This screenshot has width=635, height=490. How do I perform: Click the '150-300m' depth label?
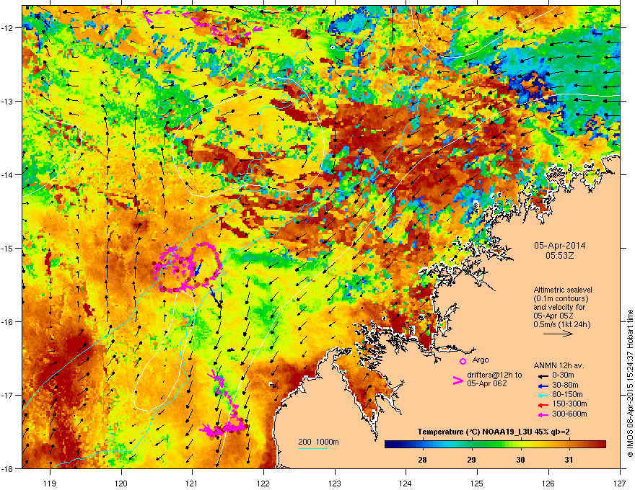coord(569,404)
